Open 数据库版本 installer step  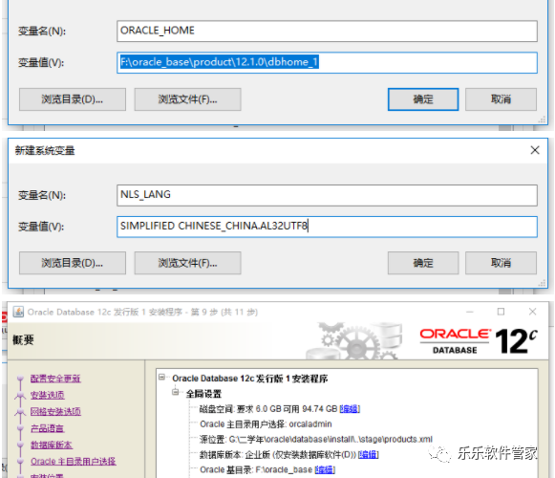pyautogui.click(x=52, y=445)
